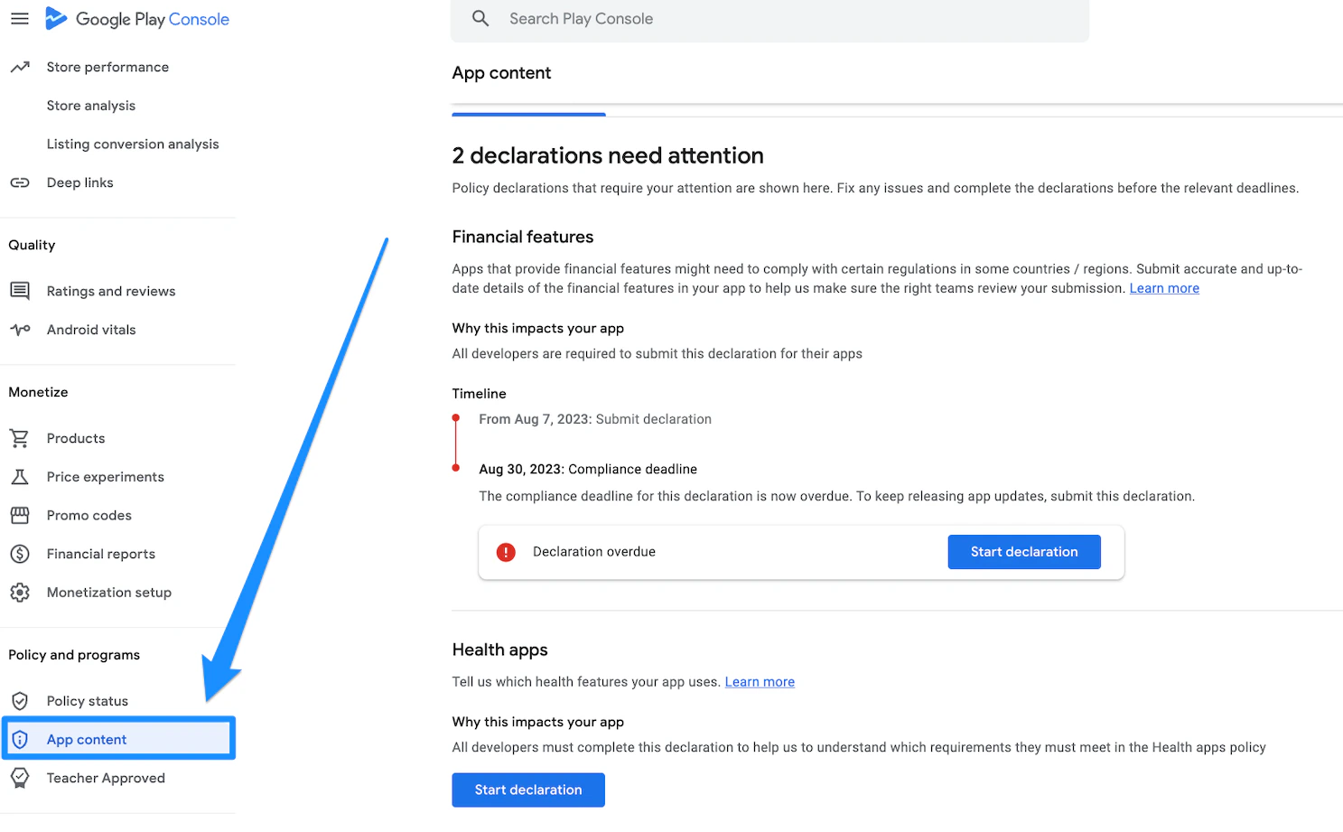Image resolution: width=1343 pixels, height=832 pixels.
Task: Click the Products cart icon
Action: point(20,438)
